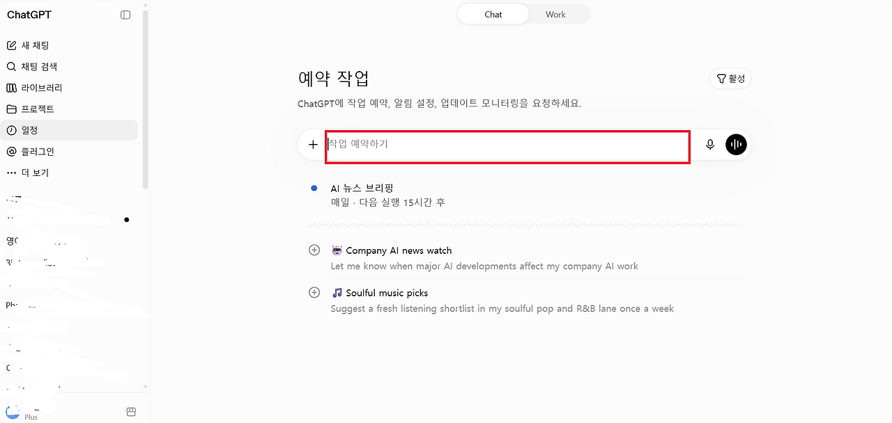The height and width of the screenshot is (423, 892).
Task: Open the 활성 filter dropdown
Action: point(730,79)
